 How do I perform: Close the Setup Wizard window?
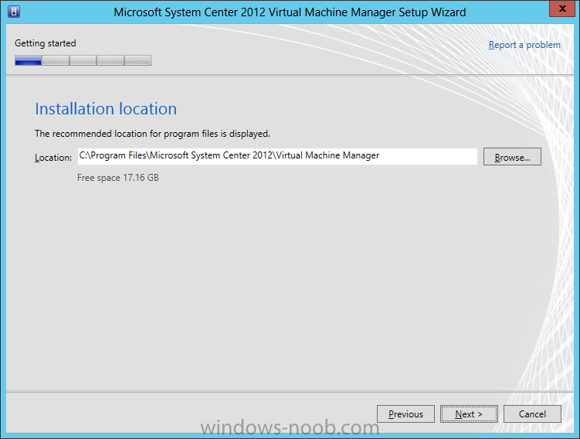(562, 9)
